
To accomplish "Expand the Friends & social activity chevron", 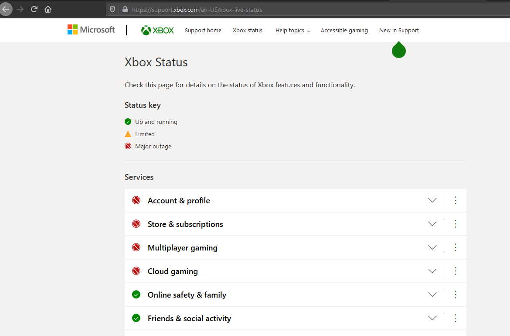I will point(432,318).
